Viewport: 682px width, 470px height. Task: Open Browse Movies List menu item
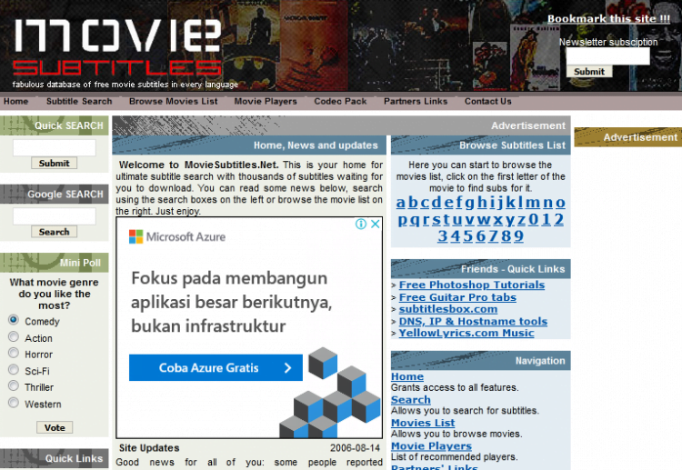click(x=173, y=101)
